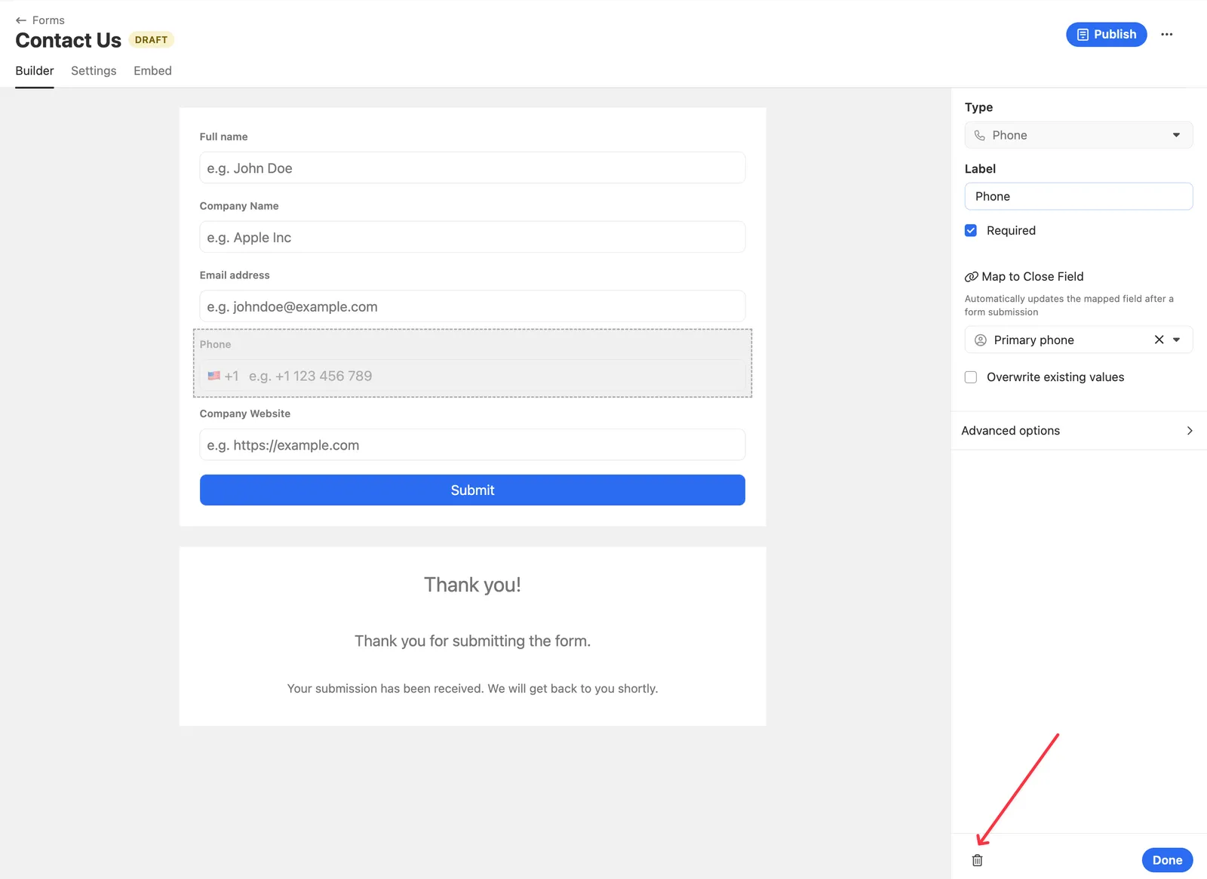The width and height of the screenshot is (1207, 879).
Task: Switch to the Embed tab
Action: [x=152, y=71]
